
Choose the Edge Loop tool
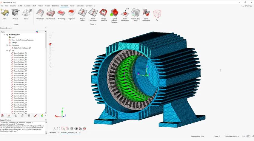[x=72, y=14]
